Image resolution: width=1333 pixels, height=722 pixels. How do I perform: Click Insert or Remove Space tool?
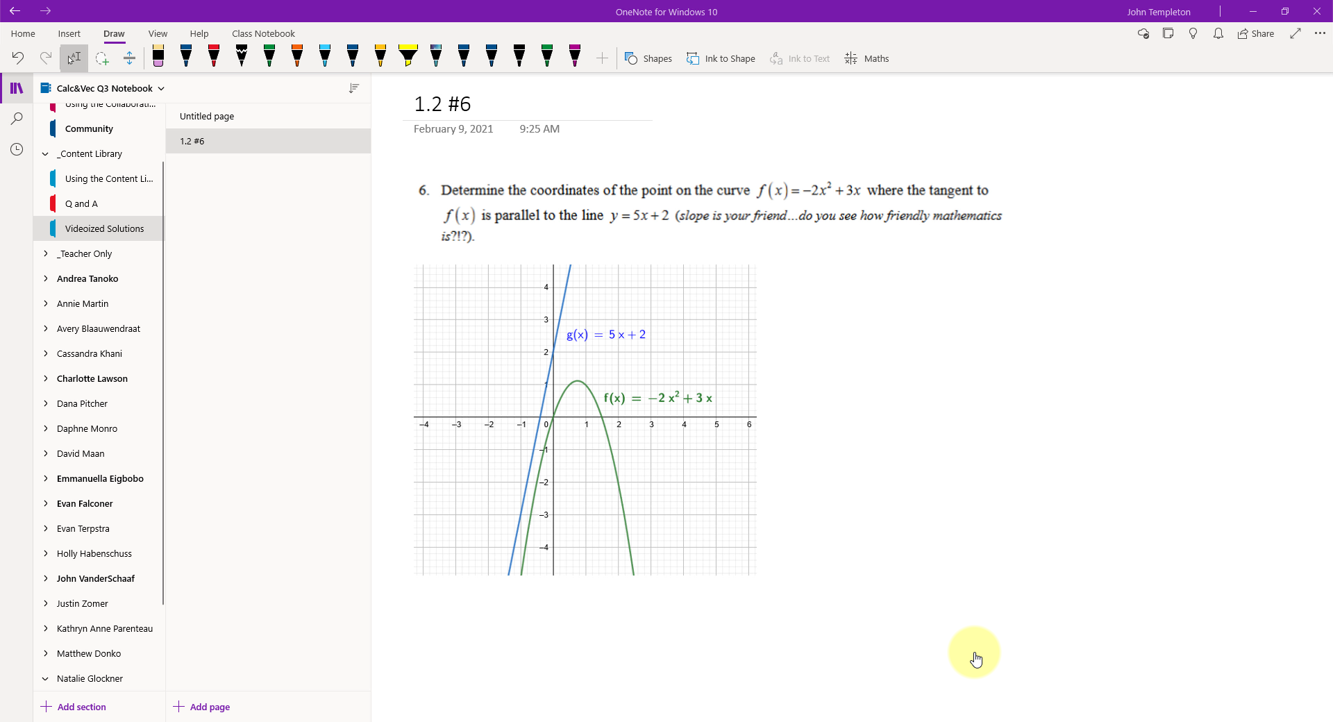(129, 59)
